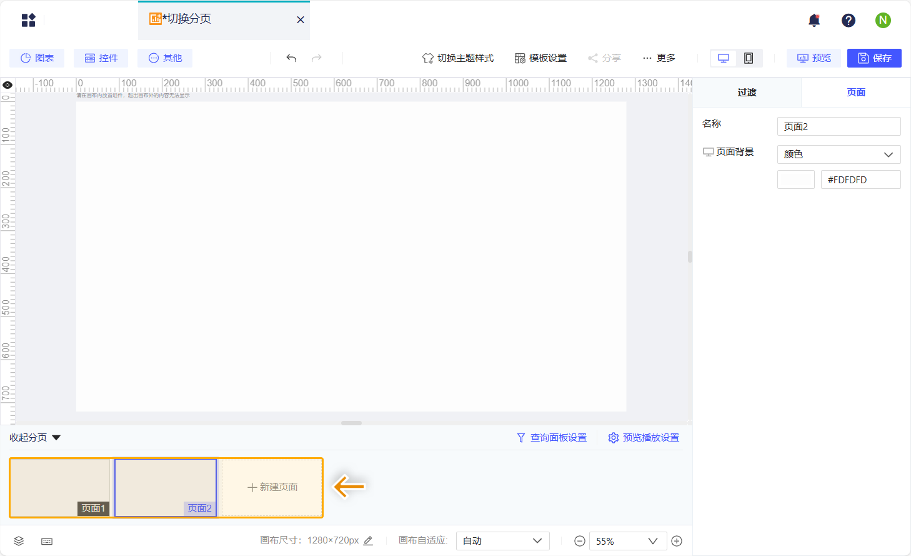The image size is (911, 556).
Task: Zoom in with the plus icon
Action: pyautogui.click(x=677, y=541)
